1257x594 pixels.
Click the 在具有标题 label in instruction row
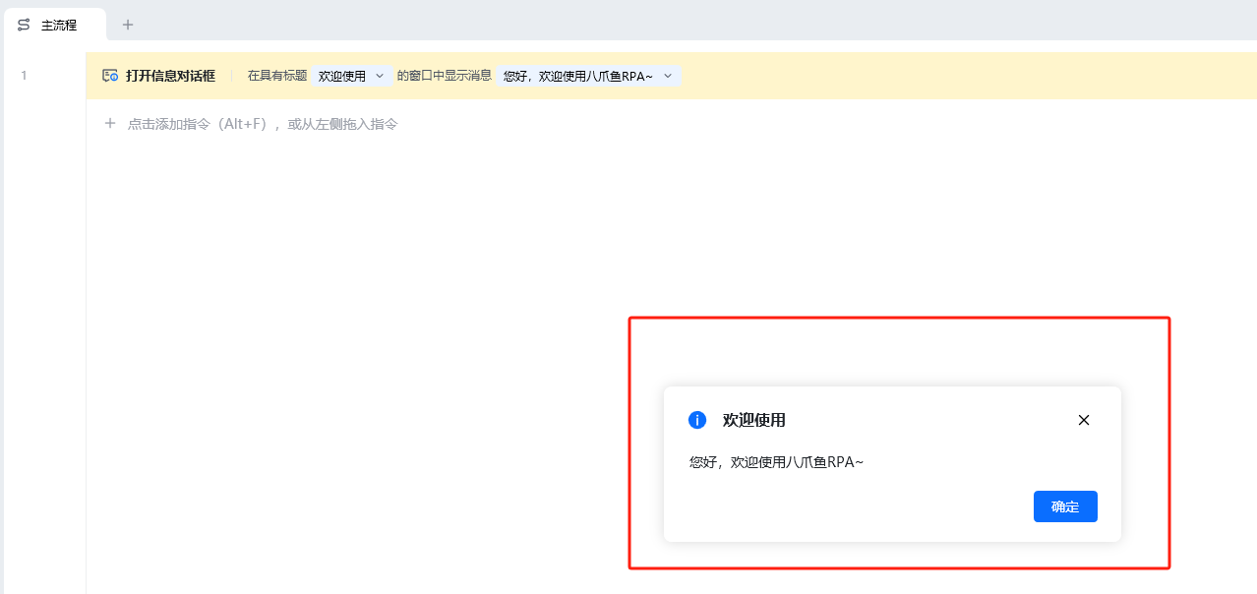pyautogui.click(x=277, y=76)
